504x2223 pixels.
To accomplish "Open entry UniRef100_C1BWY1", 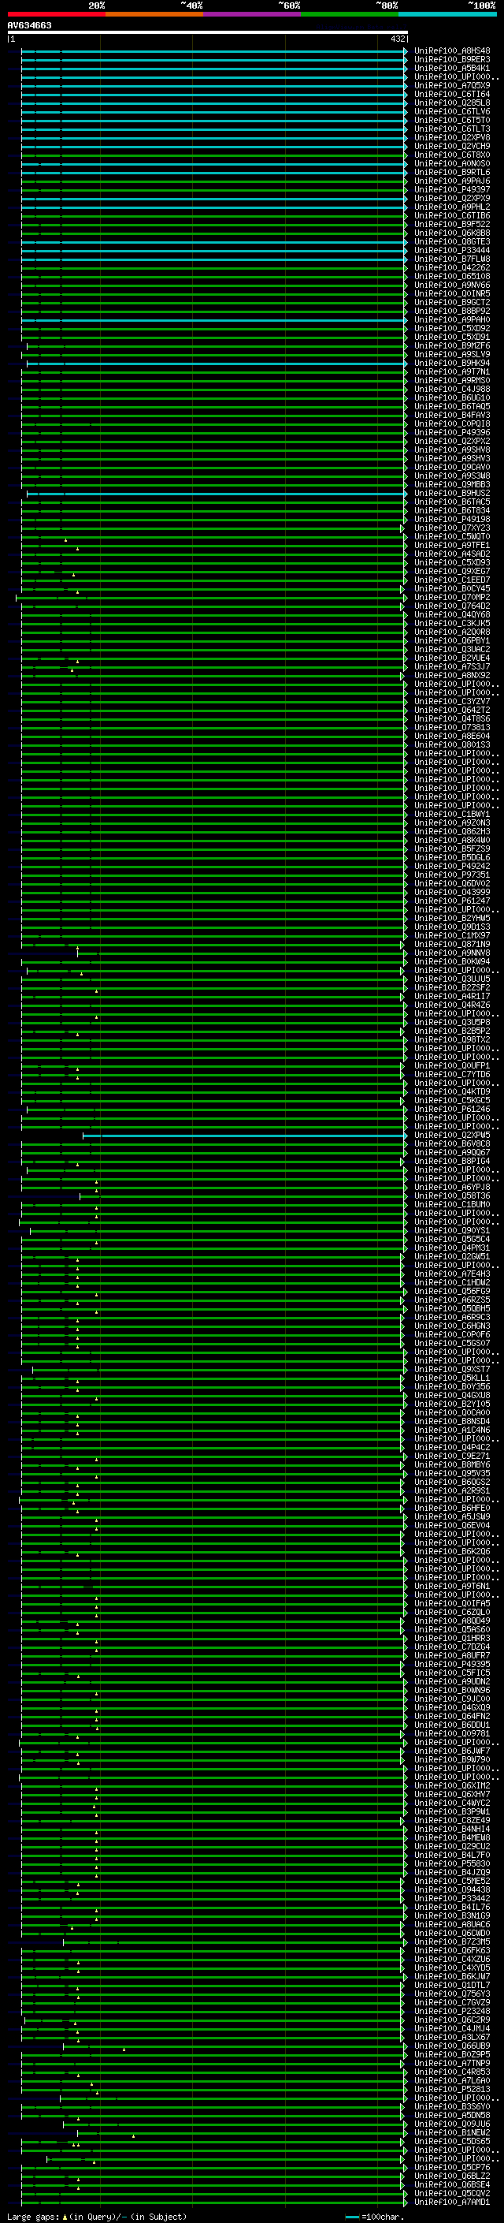I will point(452,815).
